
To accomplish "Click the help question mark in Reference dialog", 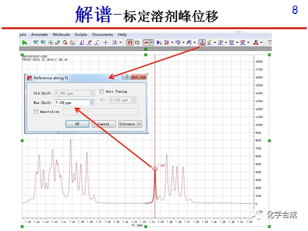I will point(127,76).
